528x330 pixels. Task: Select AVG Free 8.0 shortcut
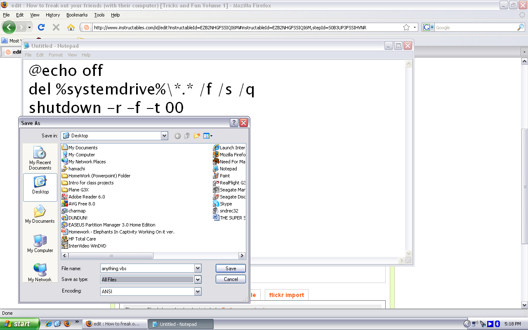click(78, 204)
